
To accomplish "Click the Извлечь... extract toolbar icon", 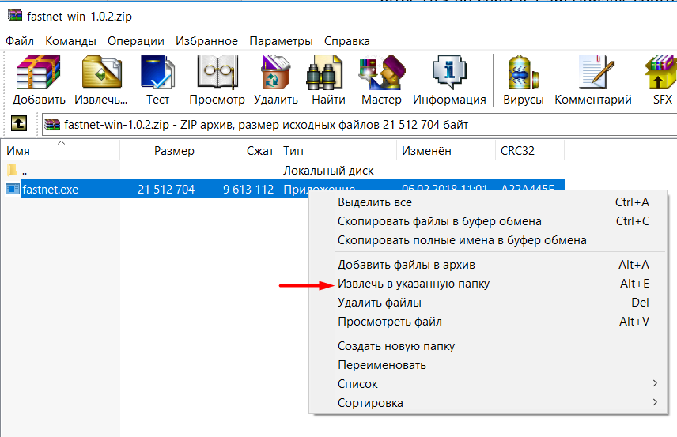I will click(102, 73).
